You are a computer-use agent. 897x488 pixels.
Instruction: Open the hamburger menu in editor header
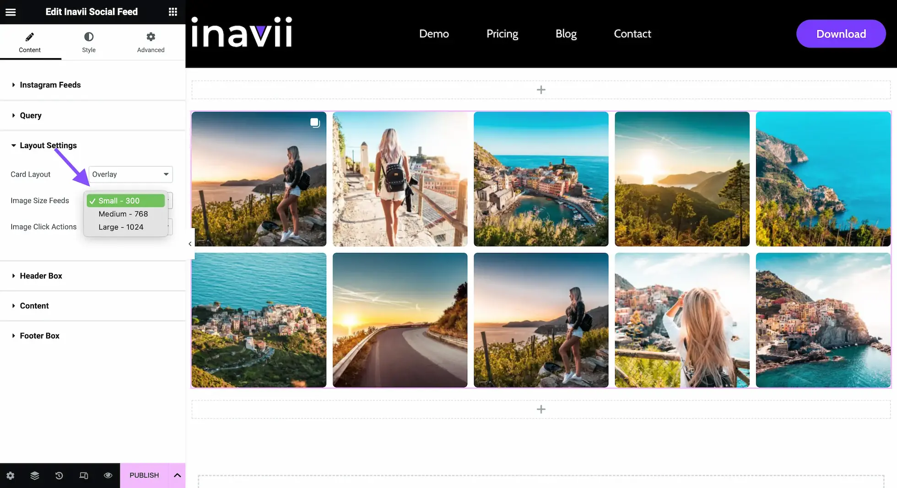click(x=11, y=12)
